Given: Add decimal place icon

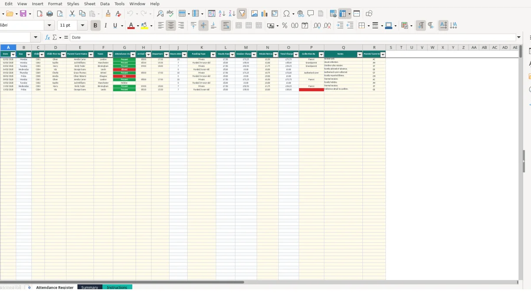Looking at the screenshot, I should 317,26.
